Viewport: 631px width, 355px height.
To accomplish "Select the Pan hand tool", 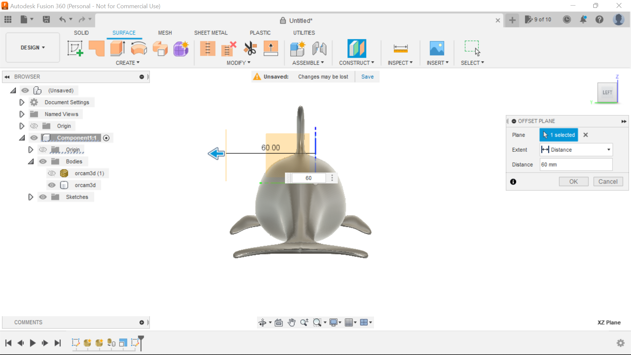I will pos(292,322).
